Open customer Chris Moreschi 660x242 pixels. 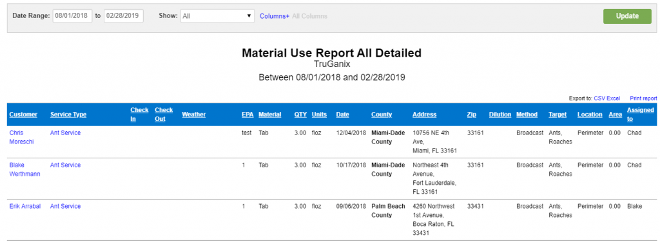coord(21,137)
